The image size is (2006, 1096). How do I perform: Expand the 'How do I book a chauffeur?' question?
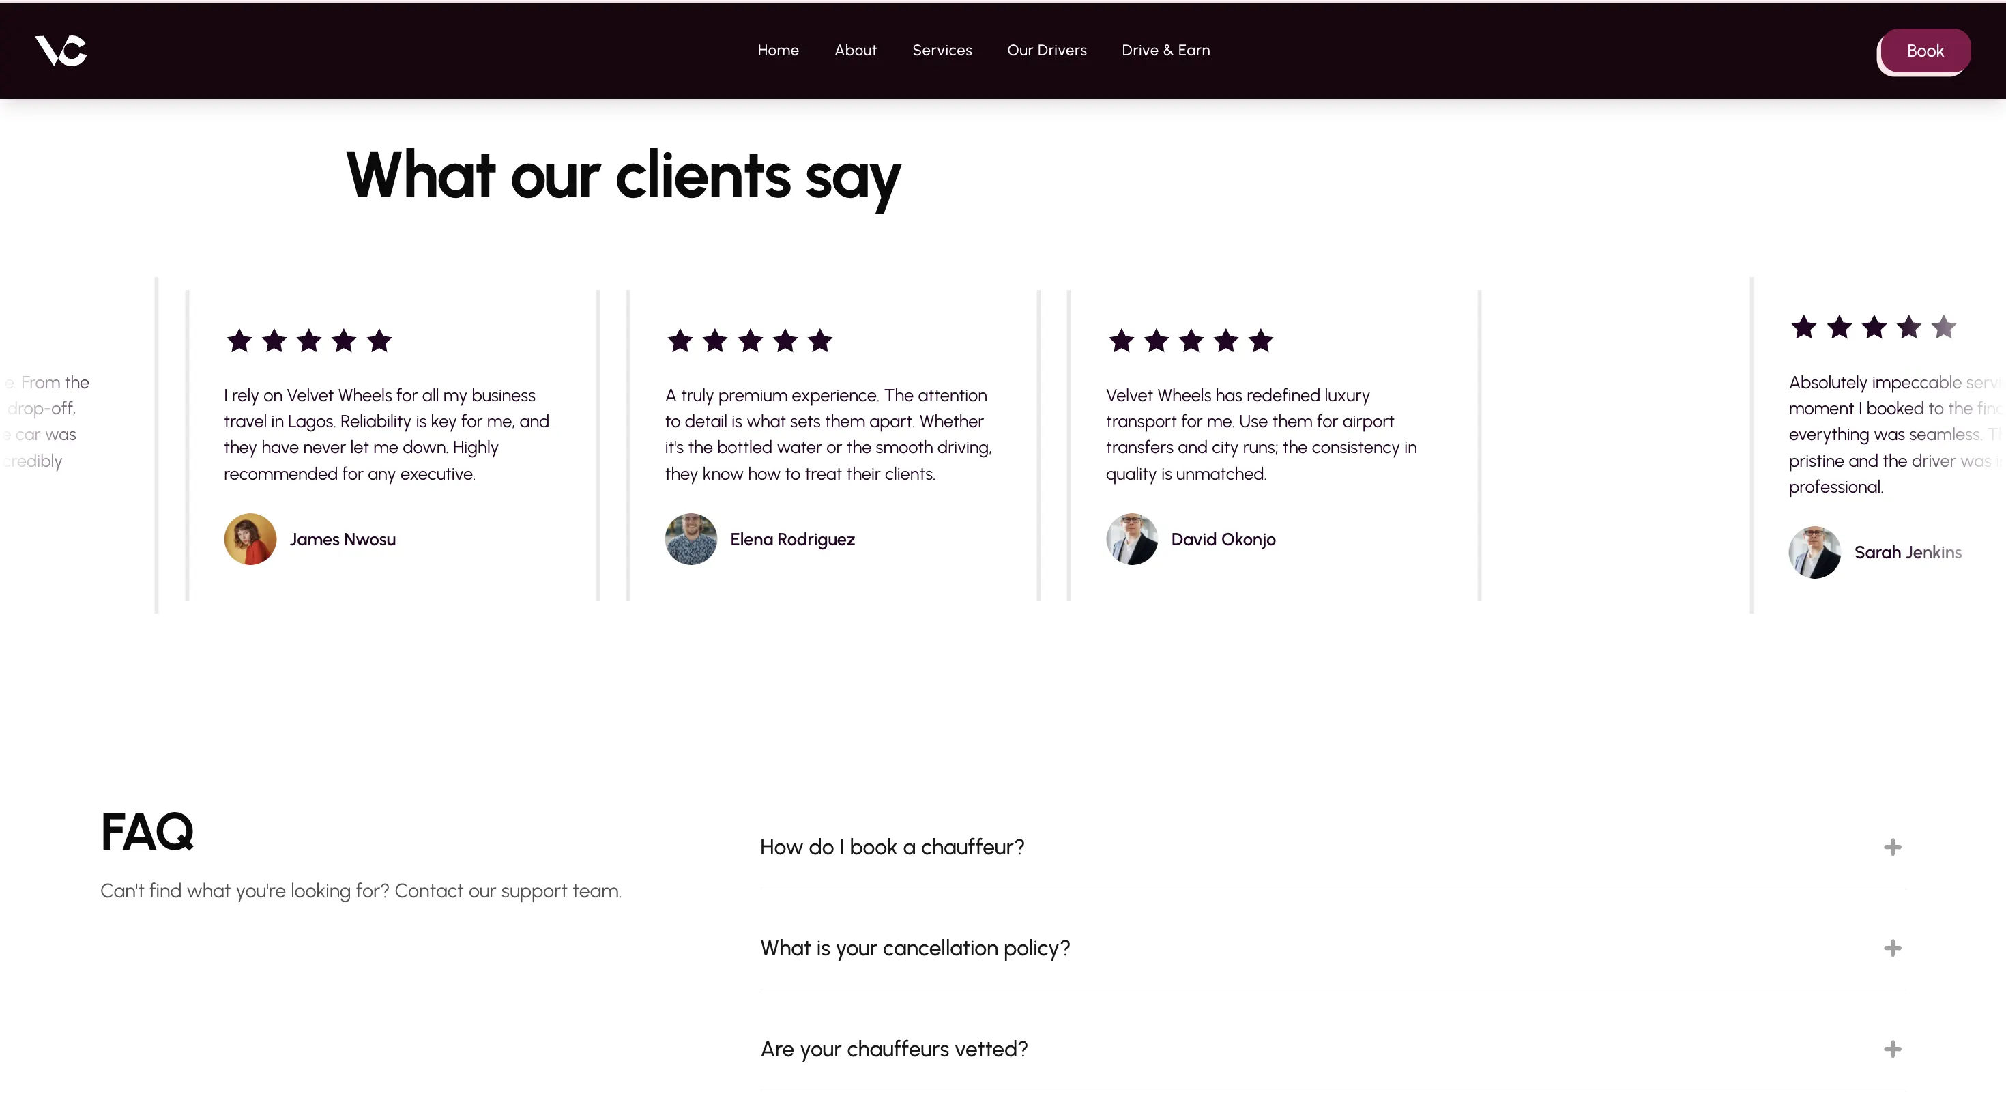coord(1891,847)
